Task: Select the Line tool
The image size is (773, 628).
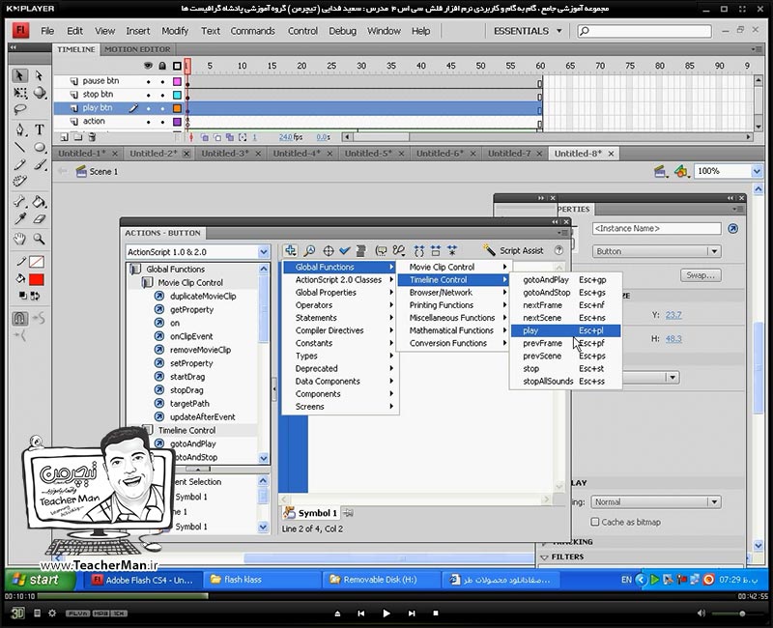Action: pos(19,147)
